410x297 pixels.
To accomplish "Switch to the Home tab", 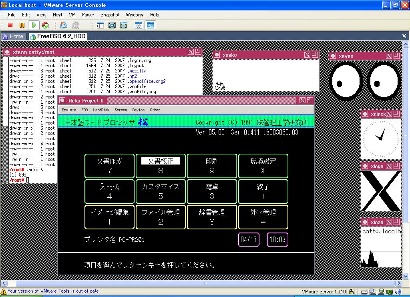I will click(x=13, y=36).
